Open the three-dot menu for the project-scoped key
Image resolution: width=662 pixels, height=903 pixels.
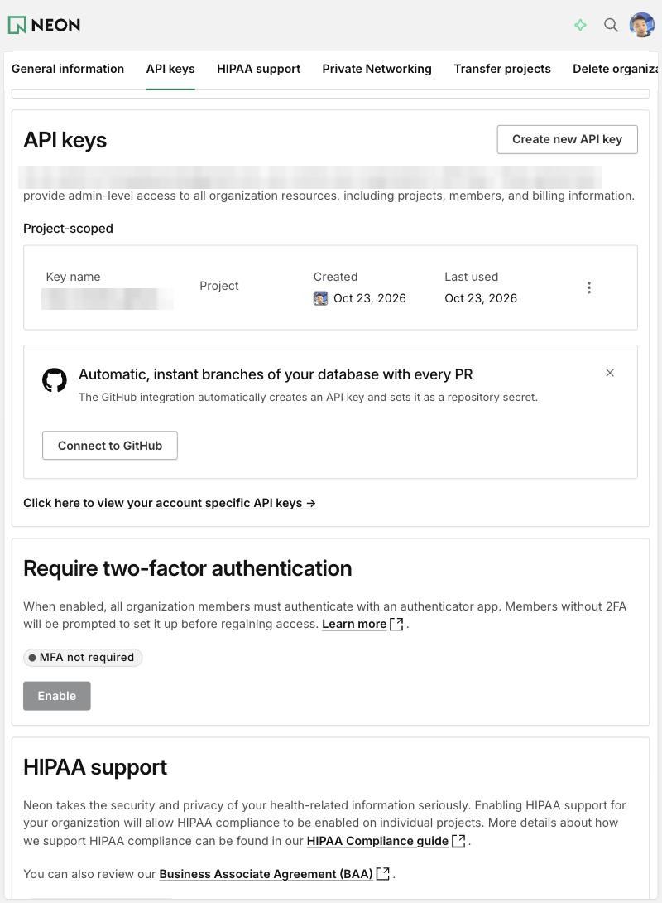[589, 287]
